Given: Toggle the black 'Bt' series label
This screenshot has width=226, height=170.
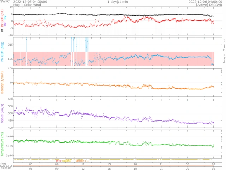Looking at the screenshot, I should (x=2, y=31).
